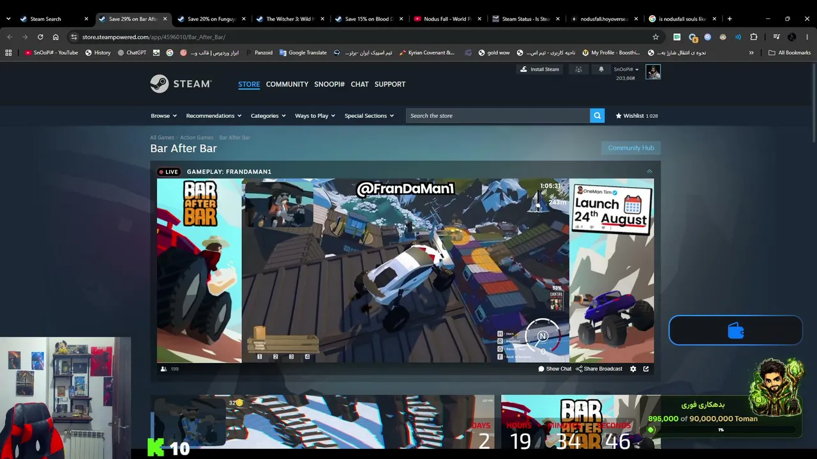This screenshot has height=459, width=817.
Task: Click the page vertical scrollbar
Action: (x=814, y=102)
